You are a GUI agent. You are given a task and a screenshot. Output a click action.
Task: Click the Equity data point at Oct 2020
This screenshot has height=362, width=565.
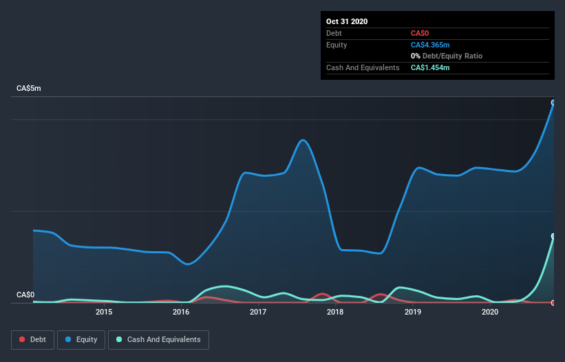point(553,103)
